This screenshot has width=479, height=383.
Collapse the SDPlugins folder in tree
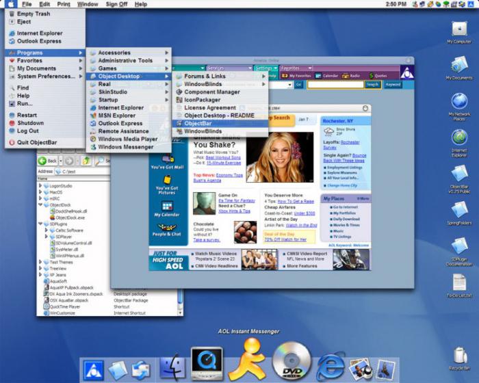40,224
